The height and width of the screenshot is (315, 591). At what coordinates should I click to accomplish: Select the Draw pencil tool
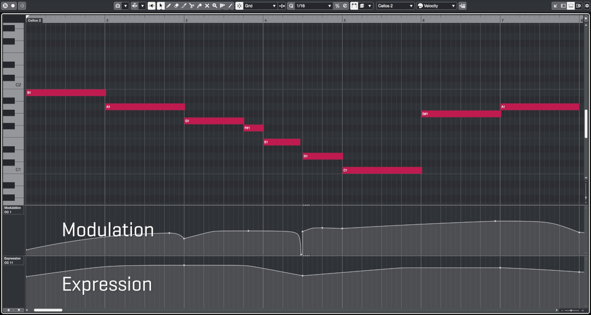click(x=169, y=6)
